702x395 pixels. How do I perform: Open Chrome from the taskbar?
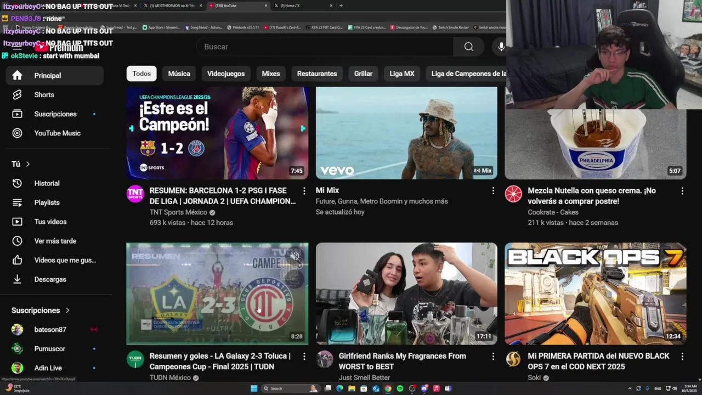388,388
